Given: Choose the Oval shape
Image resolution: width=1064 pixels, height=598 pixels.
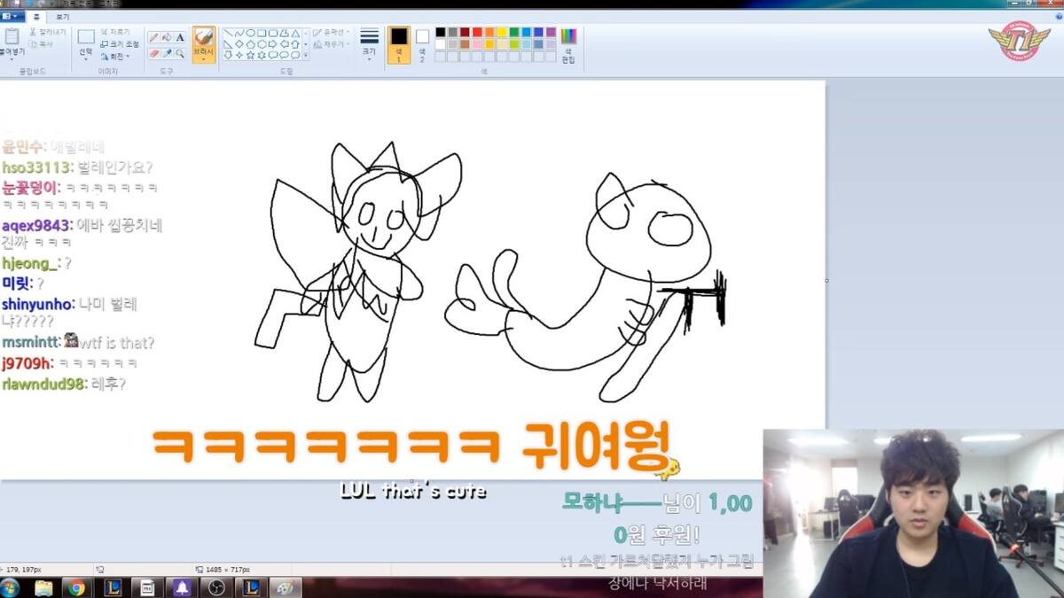Looking at the screenshot, I should pos(251,33).
